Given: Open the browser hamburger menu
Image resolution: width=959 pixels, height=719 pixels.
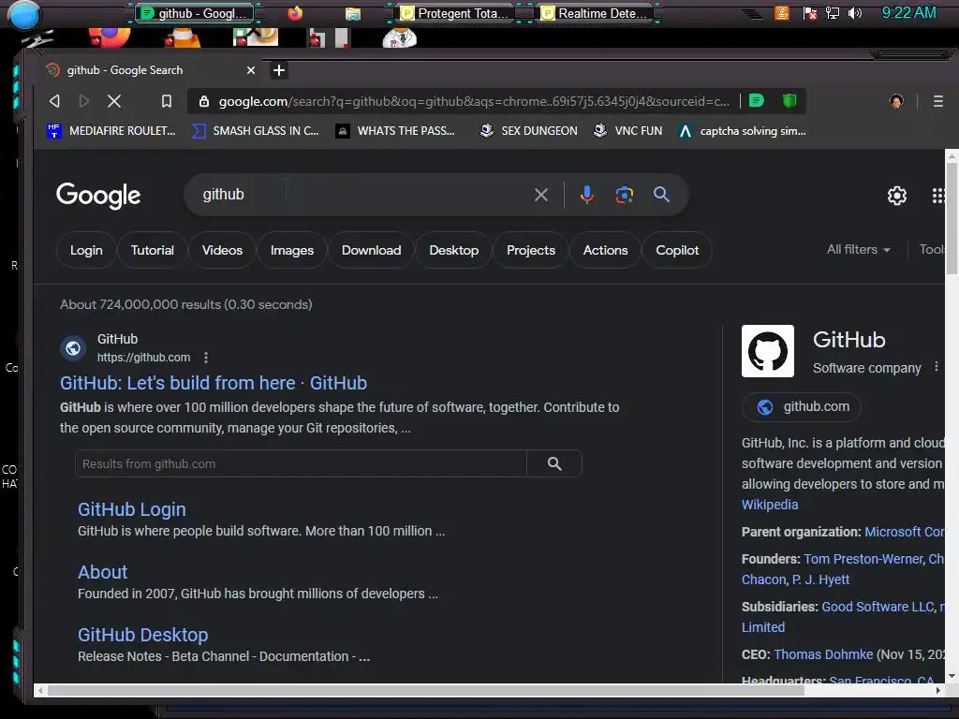Looking at the screenshot, I should pos(938,101).
